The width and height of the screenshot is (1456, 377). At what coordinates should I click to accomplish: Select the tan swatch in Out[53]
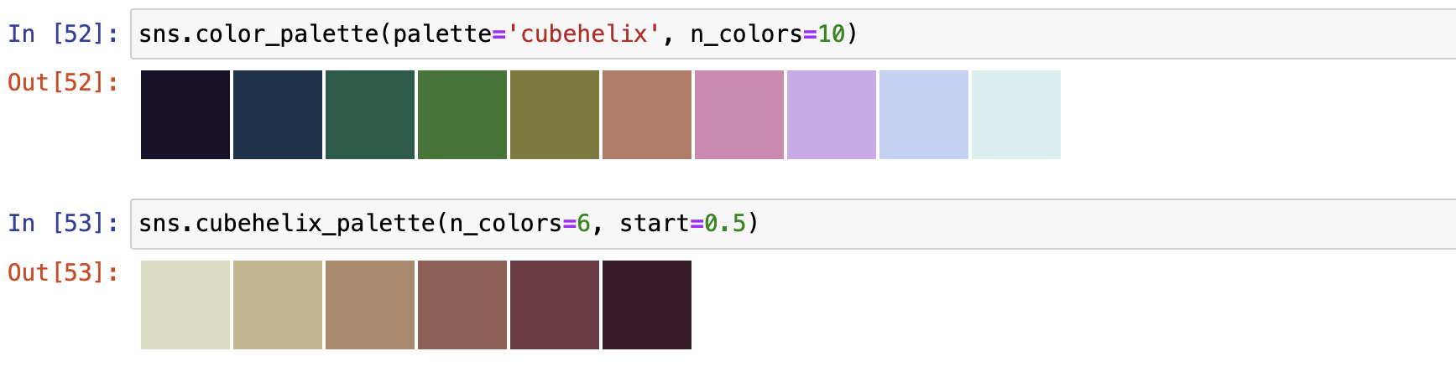tap(278, 305)
